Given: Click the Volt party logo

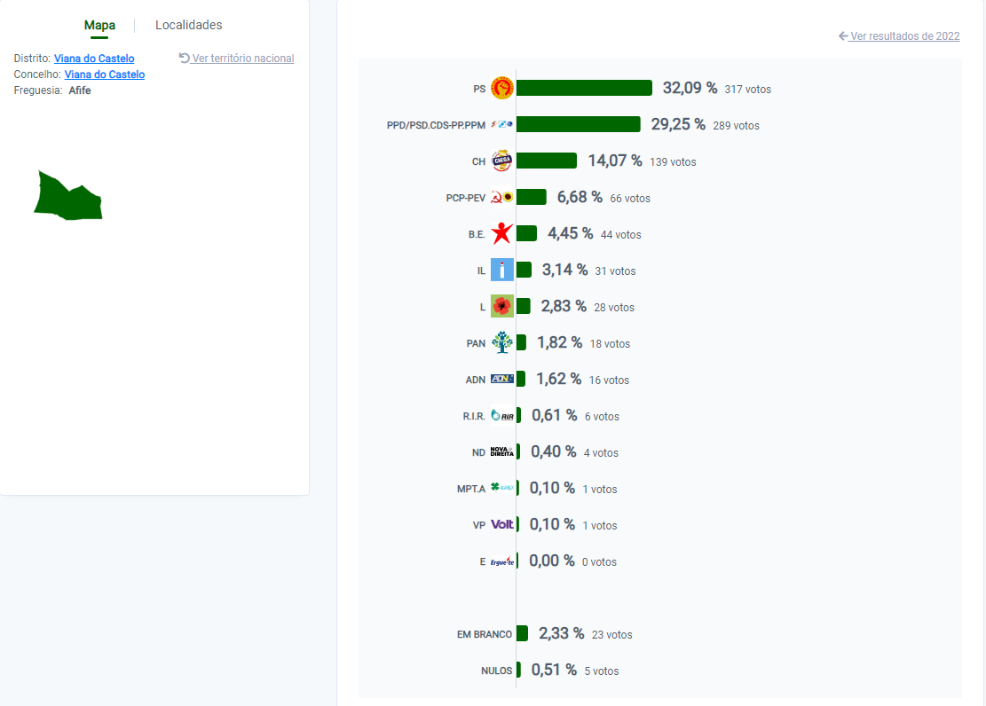Looking at the screenshot, I should pyautogui.click(x=501, y=524).
